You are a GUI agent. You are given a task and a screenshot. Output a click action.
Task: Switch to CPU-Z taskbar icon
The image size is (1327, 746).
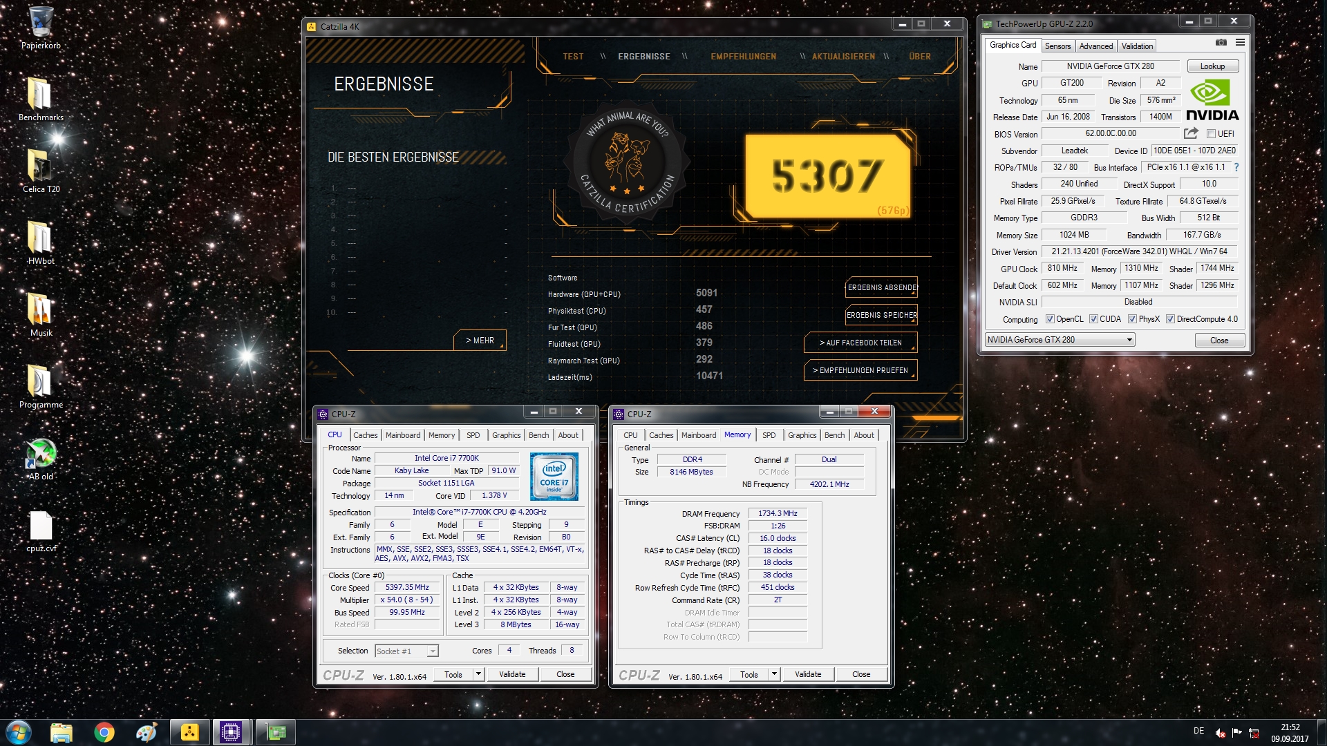coord(231,732)
